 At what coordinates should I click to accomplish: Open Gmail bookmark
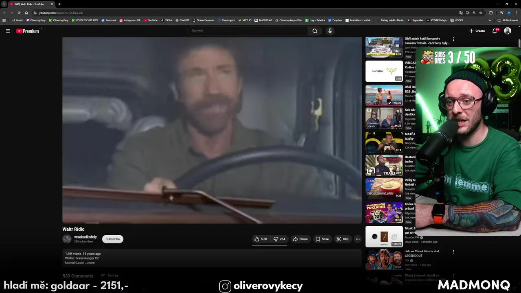[17, 20]
